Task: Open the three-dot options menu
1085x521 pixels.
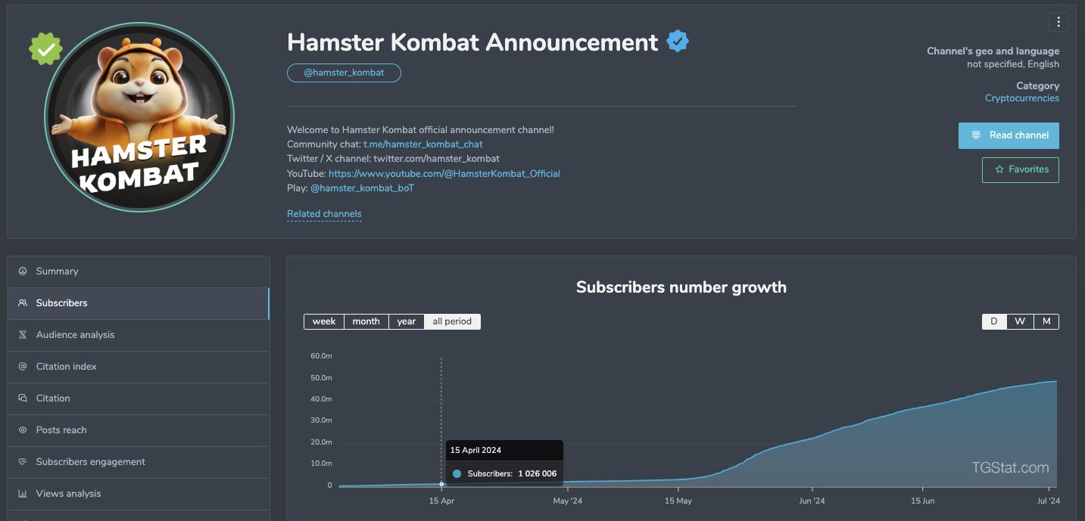Action: [1058, 21]
